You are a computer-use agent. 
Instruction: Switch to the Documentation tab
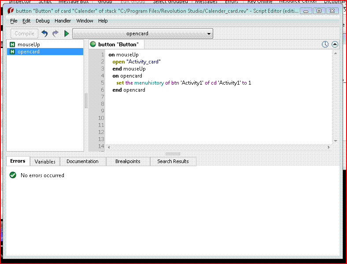tap(82, 161)
